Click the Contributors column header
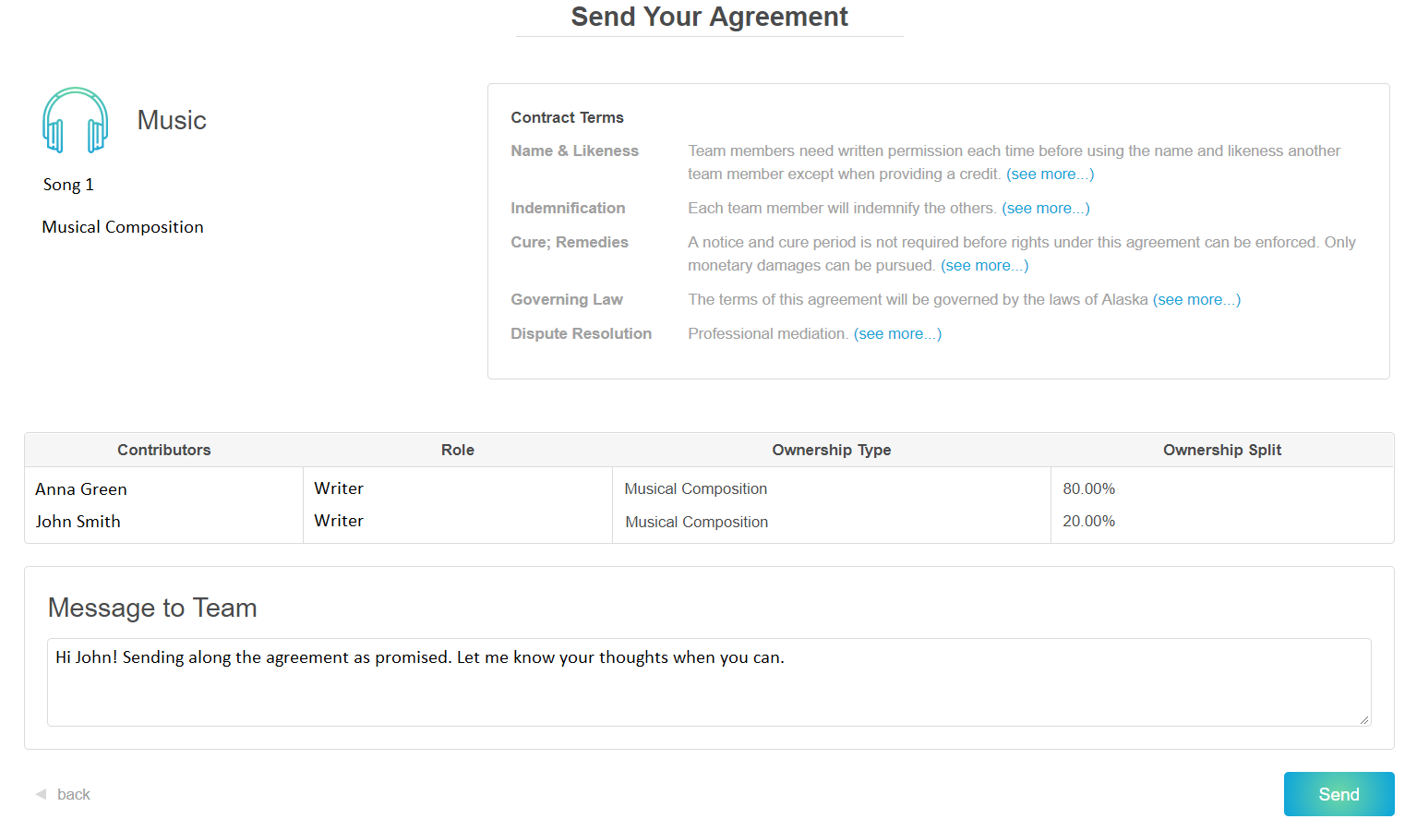1417x831 pixels. (x=163, y=450)
